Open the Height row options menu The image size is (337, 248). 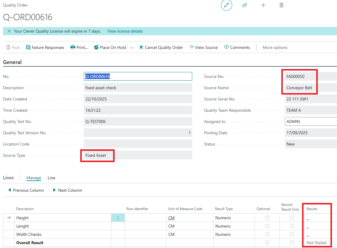point(118,218)
